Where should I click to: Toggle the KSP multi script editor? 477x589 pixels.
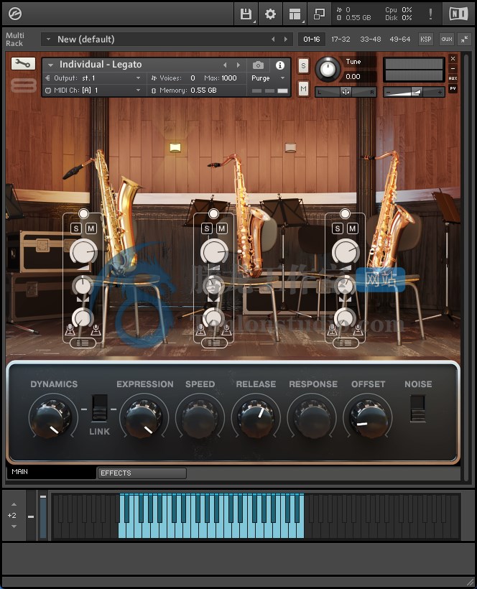(x=425, y=39)
